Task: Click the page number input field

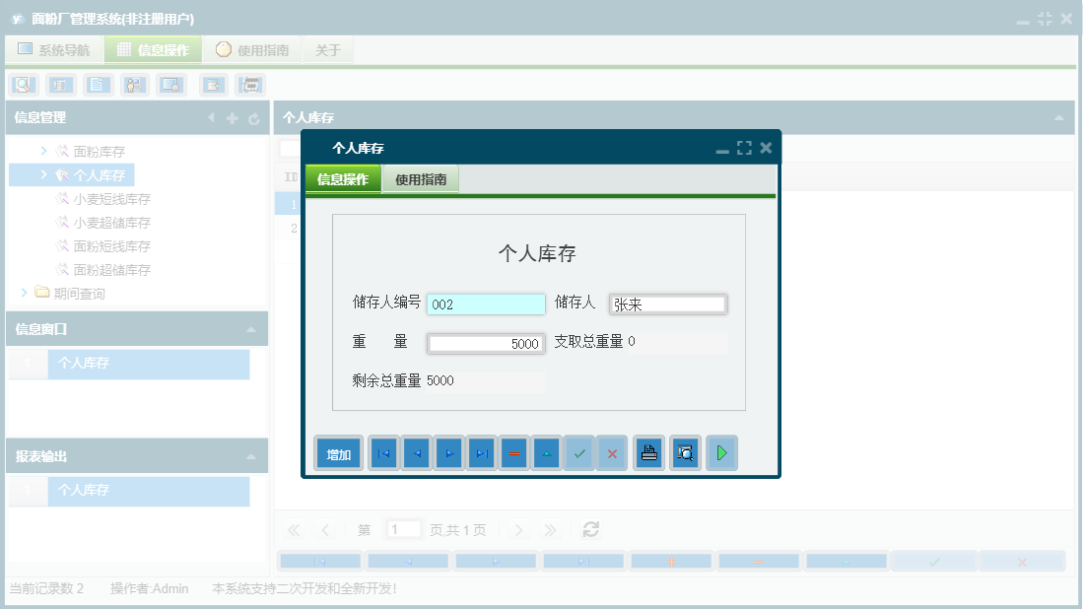Action: pos(403,529)
